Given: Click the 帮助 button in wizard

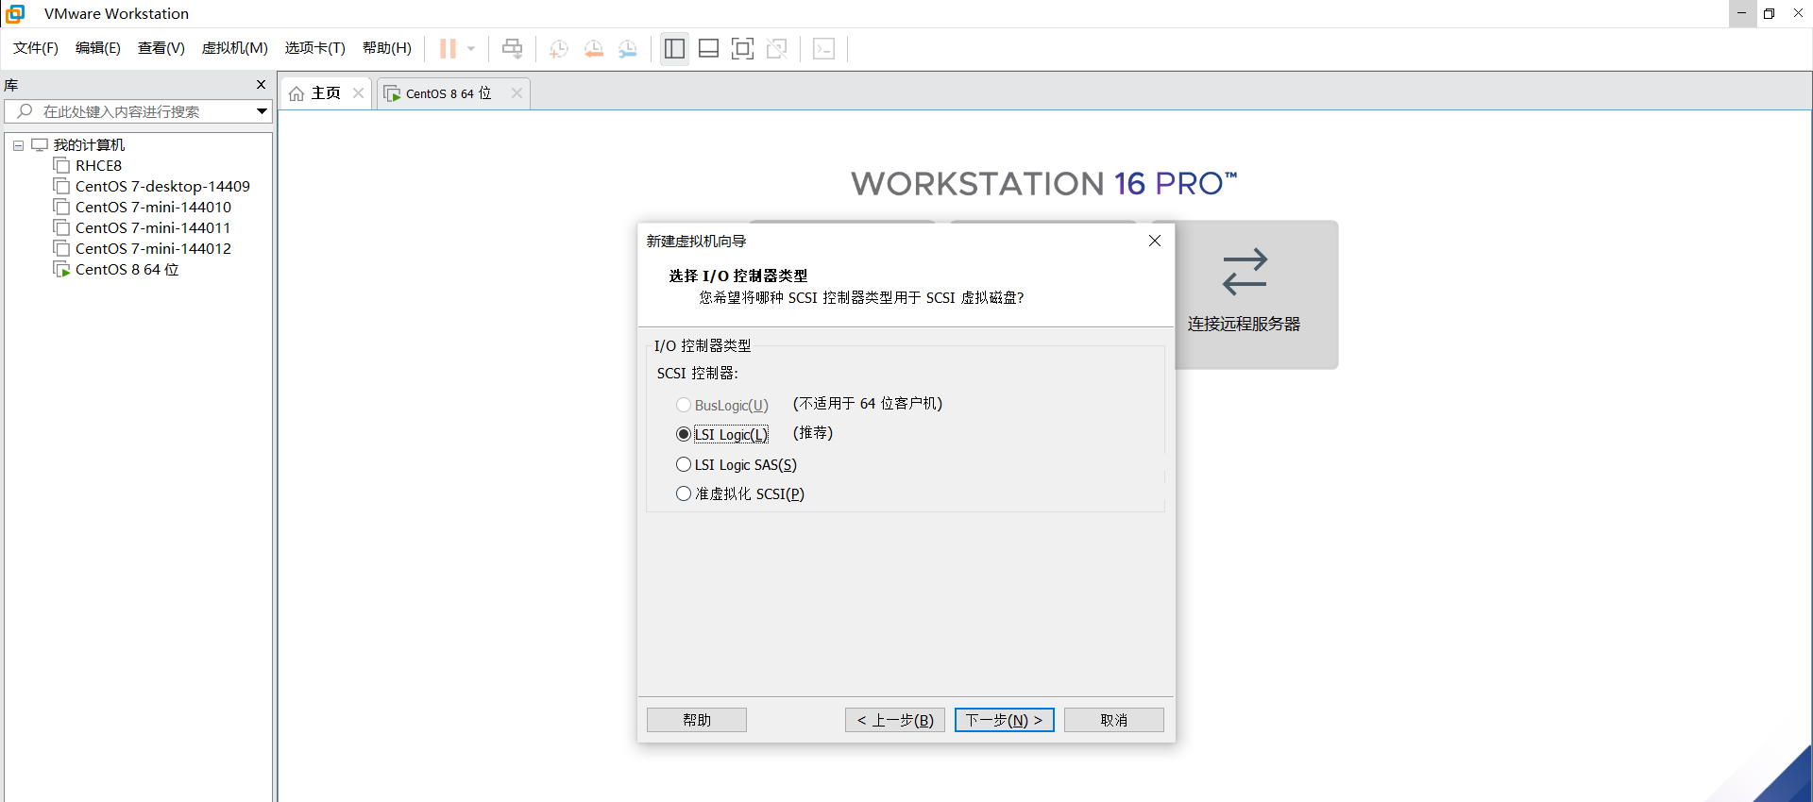Looking at the screenshot, I should (697, 720).
